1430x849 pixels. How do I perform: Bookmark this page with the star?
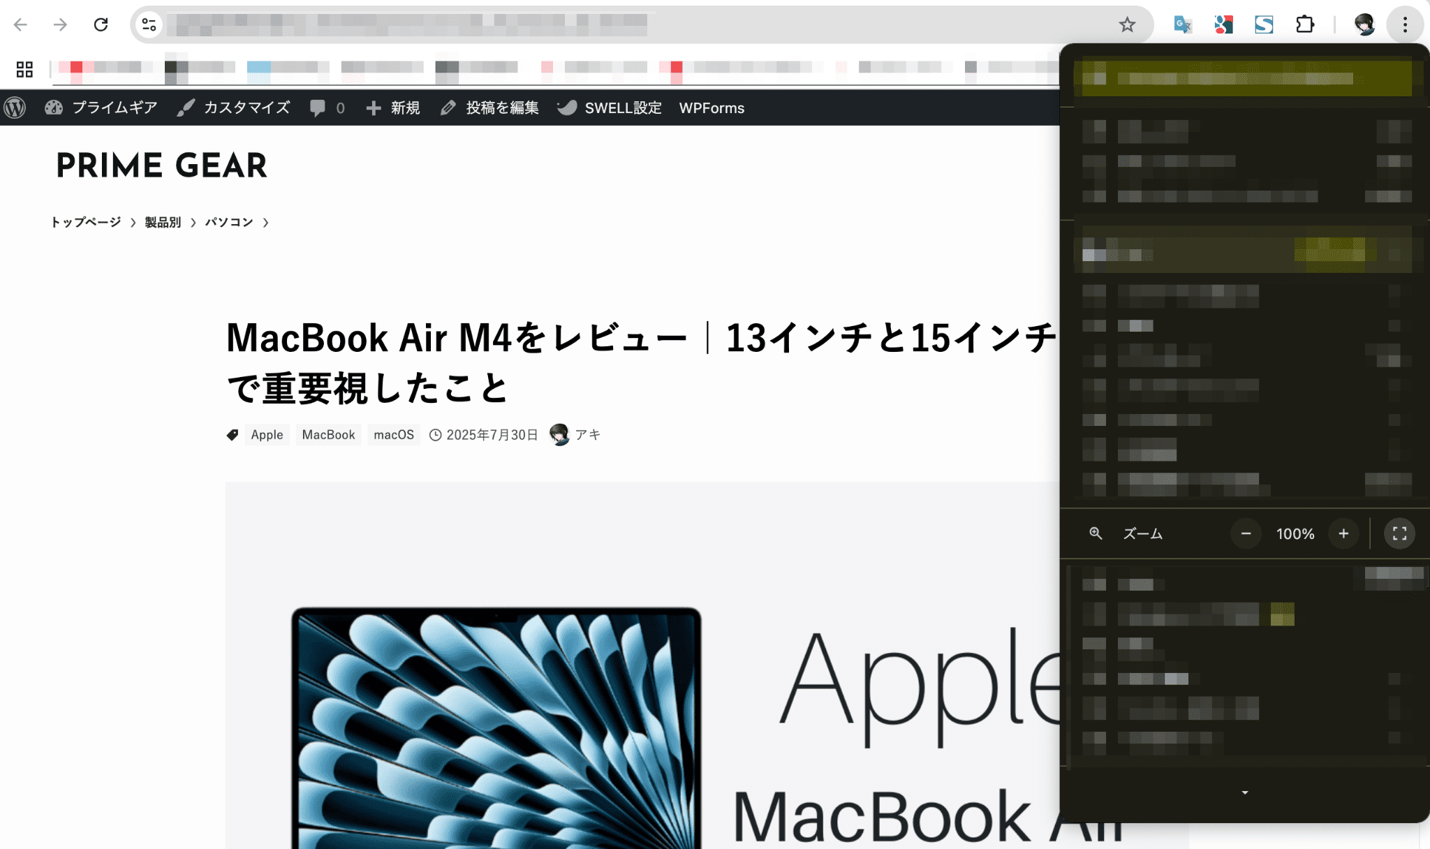[x=1127, y=25]
